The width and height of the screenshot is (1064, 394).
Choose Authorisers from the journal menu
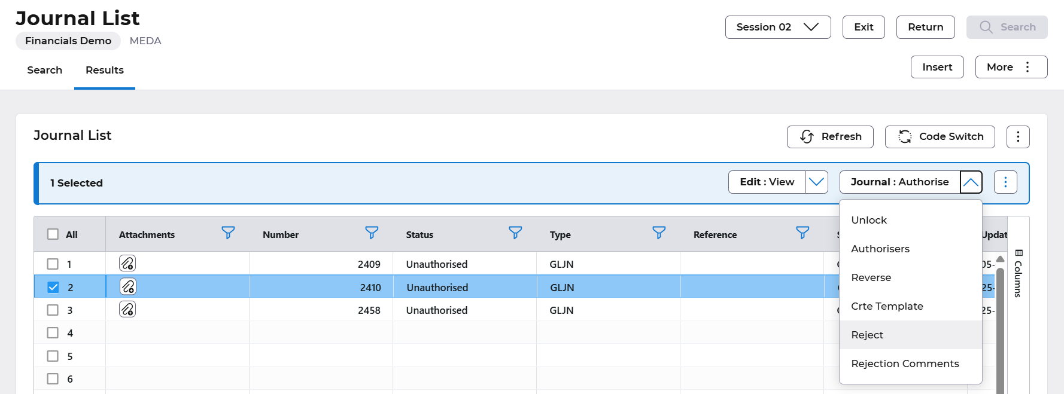click(x=910, y=249)
